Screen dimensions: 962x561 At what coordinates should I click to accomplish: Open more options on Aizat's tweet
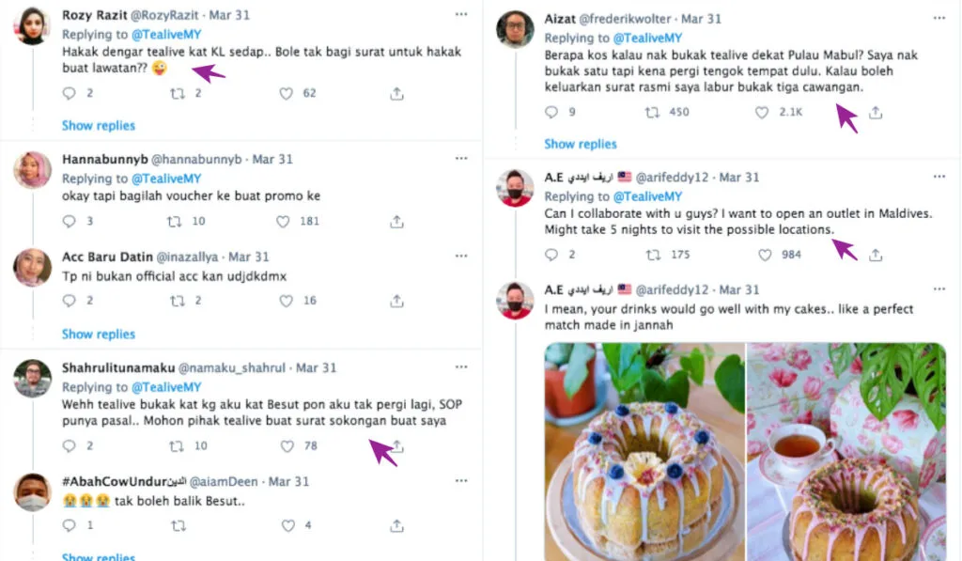pyautogui.click(x=939, y=18)
